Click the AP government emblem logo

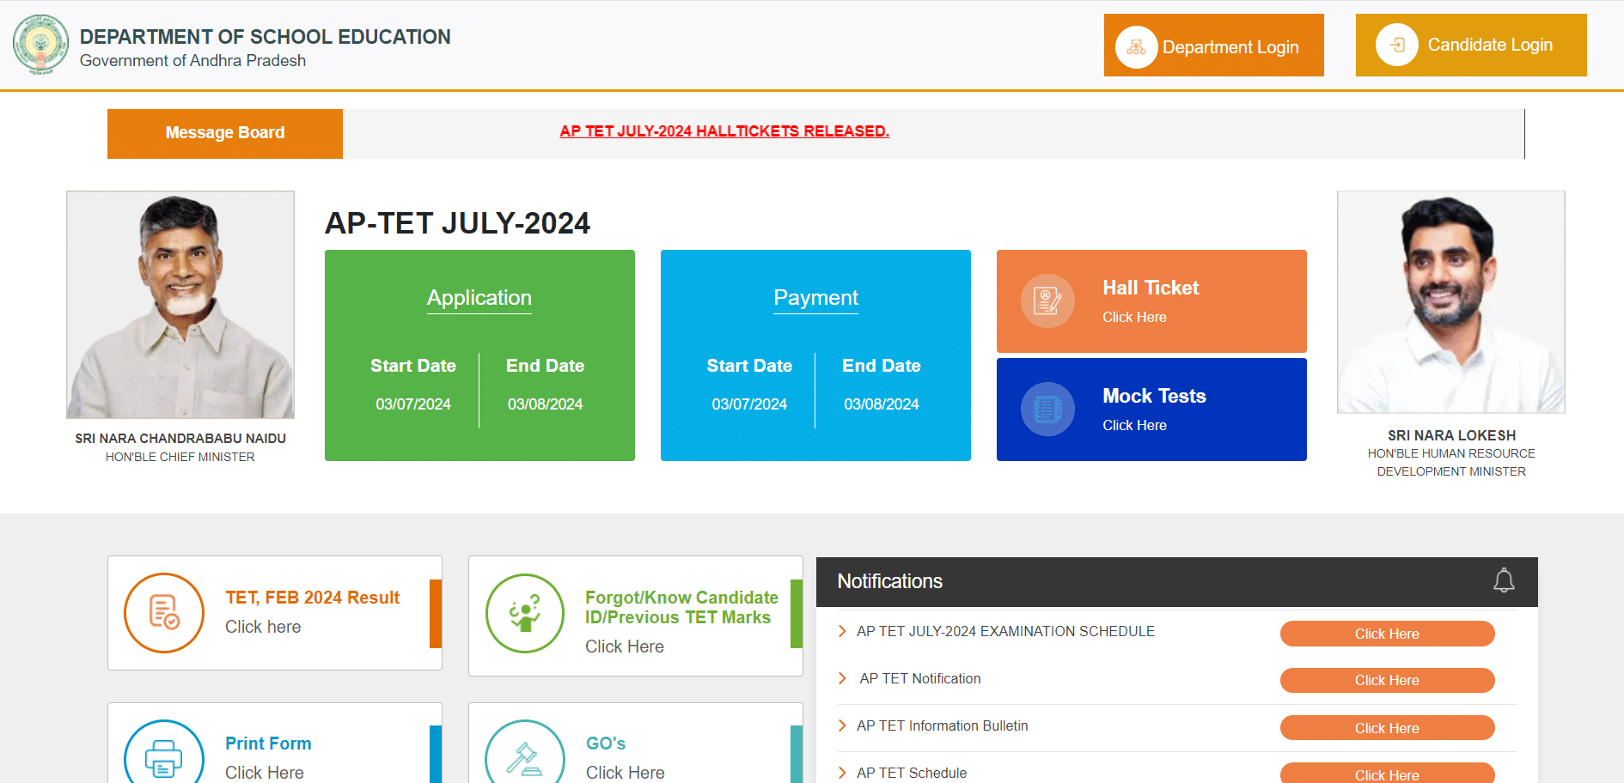(40, 45)
